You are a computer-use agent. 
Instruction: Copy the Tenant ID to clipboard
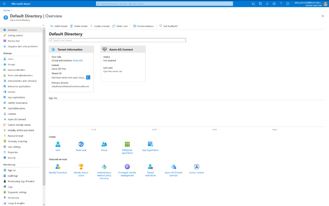tap(88, 78)
